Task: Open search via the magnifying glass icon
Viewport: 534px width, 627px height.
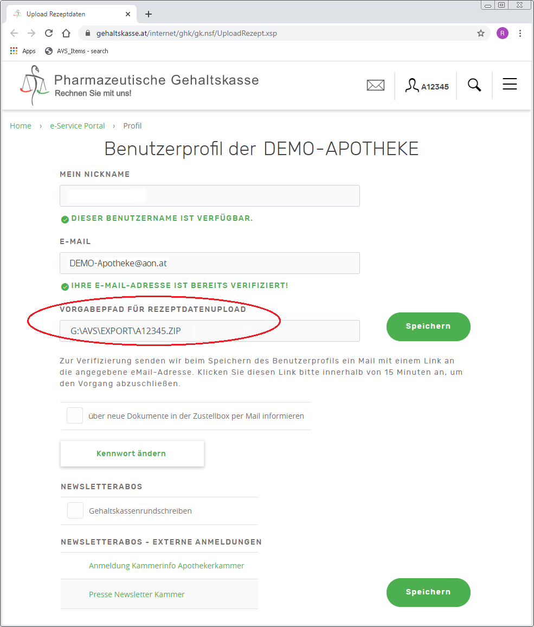Action: click(474, 85)
